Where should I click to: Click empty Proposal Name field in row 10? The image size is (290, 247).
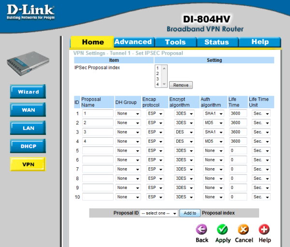[98, 197]
